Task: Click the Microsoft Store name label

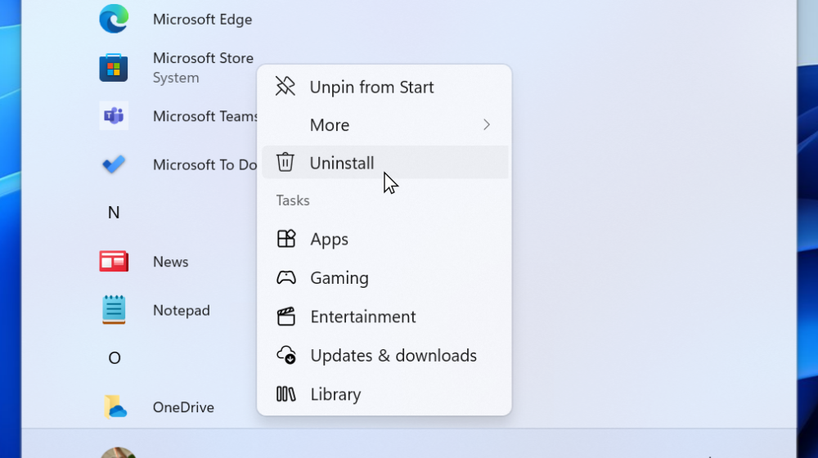Action: [x=202, y=58]
